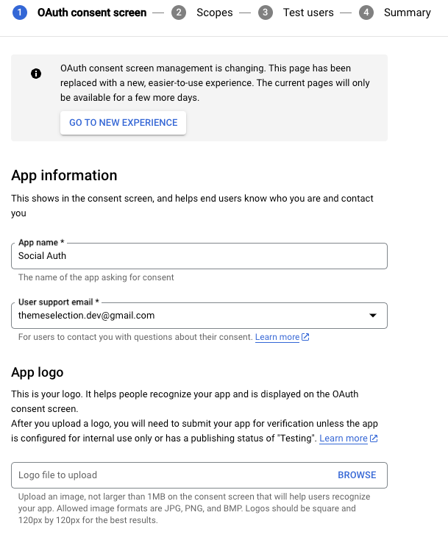
Task: Click external link icon after support email Learn more
Action: click(x=305, y=337)
